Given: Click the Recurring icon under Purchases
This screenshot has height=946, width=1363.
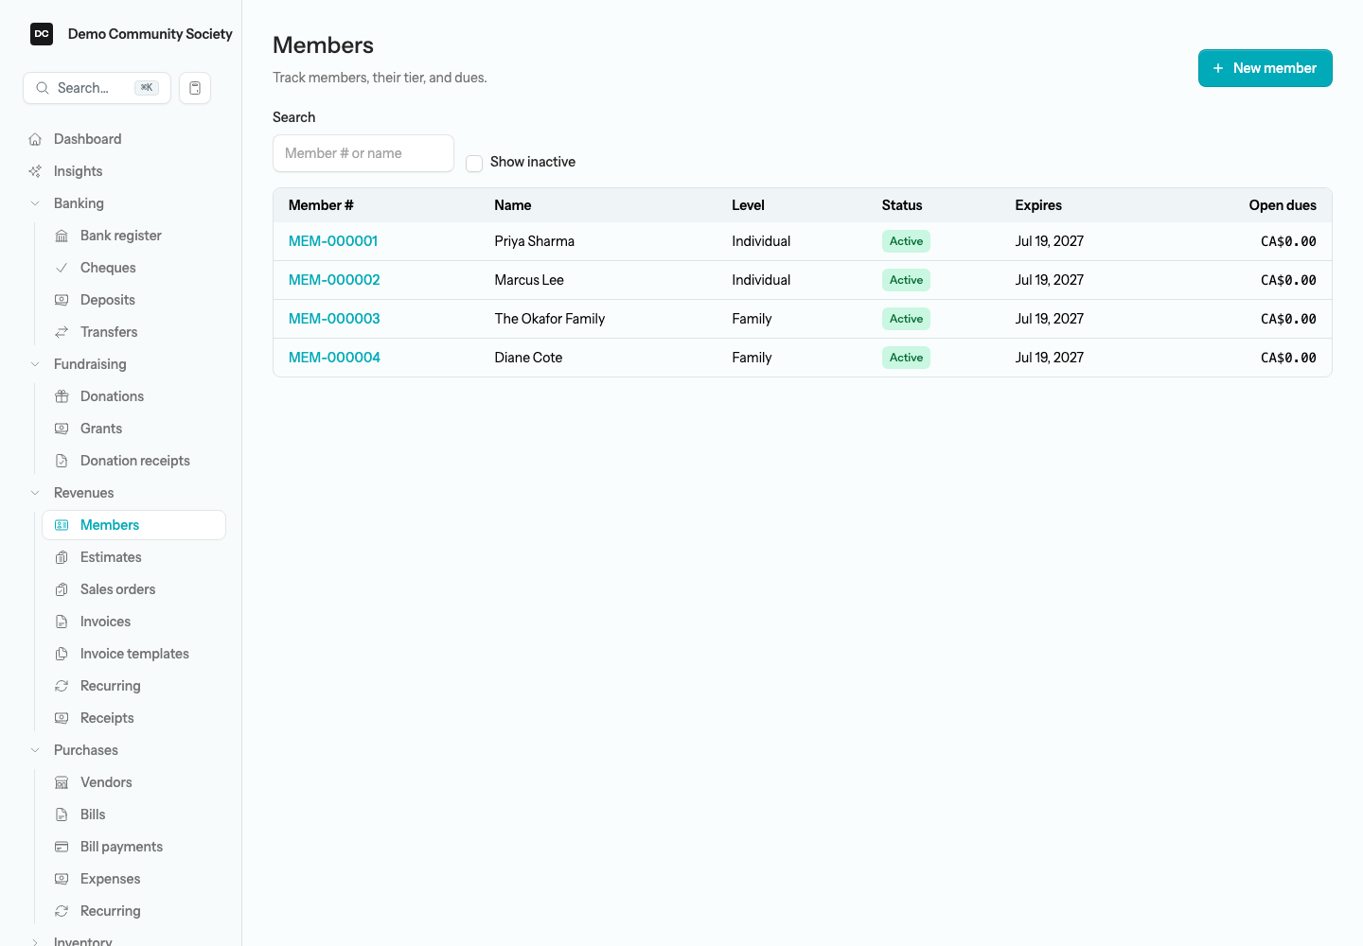Looking at the screenshot, I should click(62, 911).
